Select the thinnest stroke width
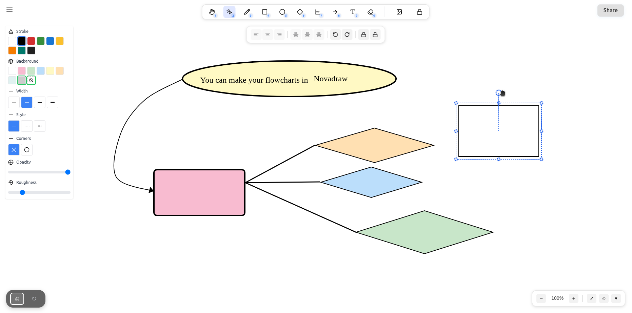The width and height of the screenshot is (632, 313). (14, 102)
